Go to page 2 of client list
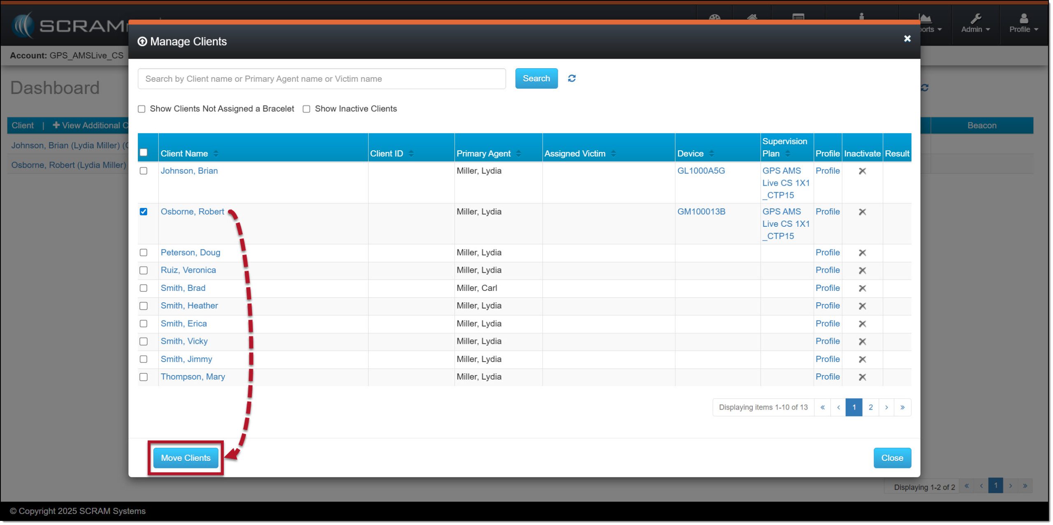 [x=870, y=407]
